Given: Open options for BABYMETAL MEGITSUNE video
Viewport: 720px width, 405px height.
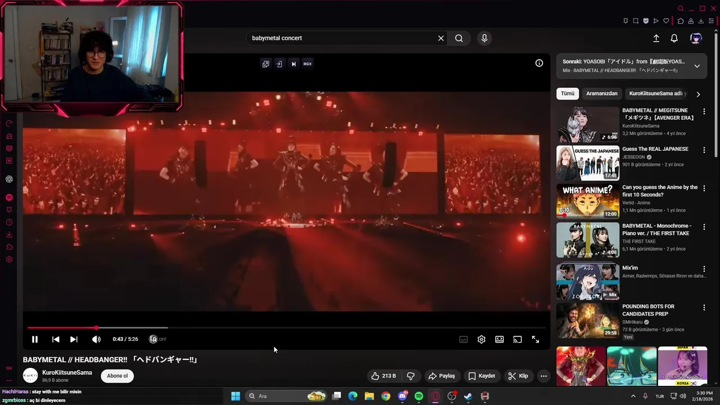Looking at the screenshot, I should click(704, 111).
